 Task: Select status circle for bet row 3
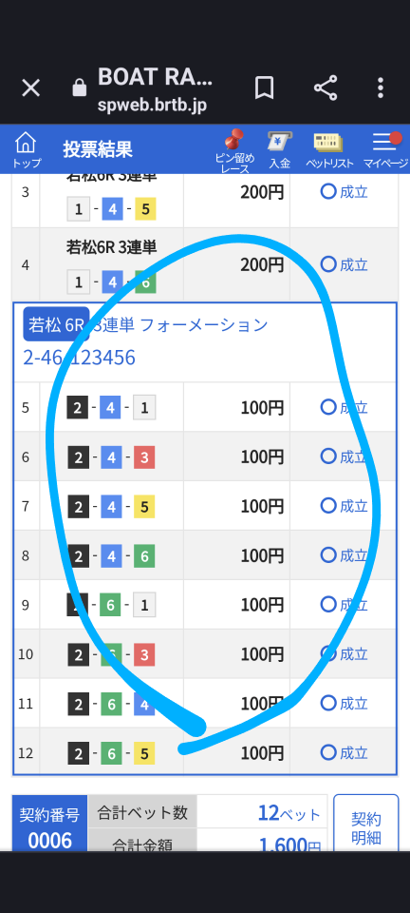[328, 191]
